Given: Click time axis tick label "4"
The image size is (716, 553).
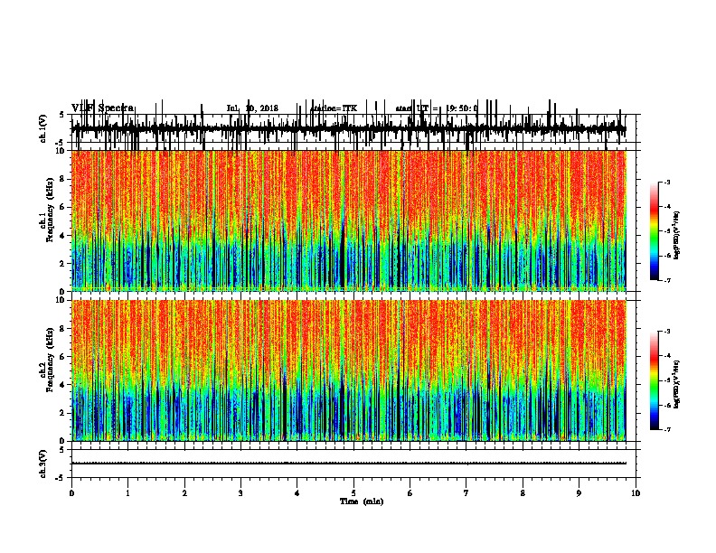Looking at the screenshot, I should pos(297,493).
